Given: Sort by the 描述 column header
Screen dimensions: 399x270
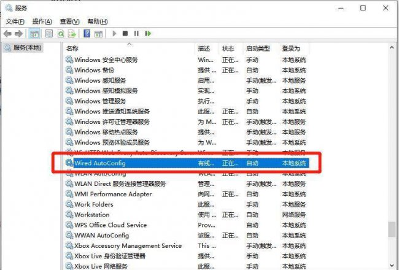Looking at the screenshot, I should [207, 48].
